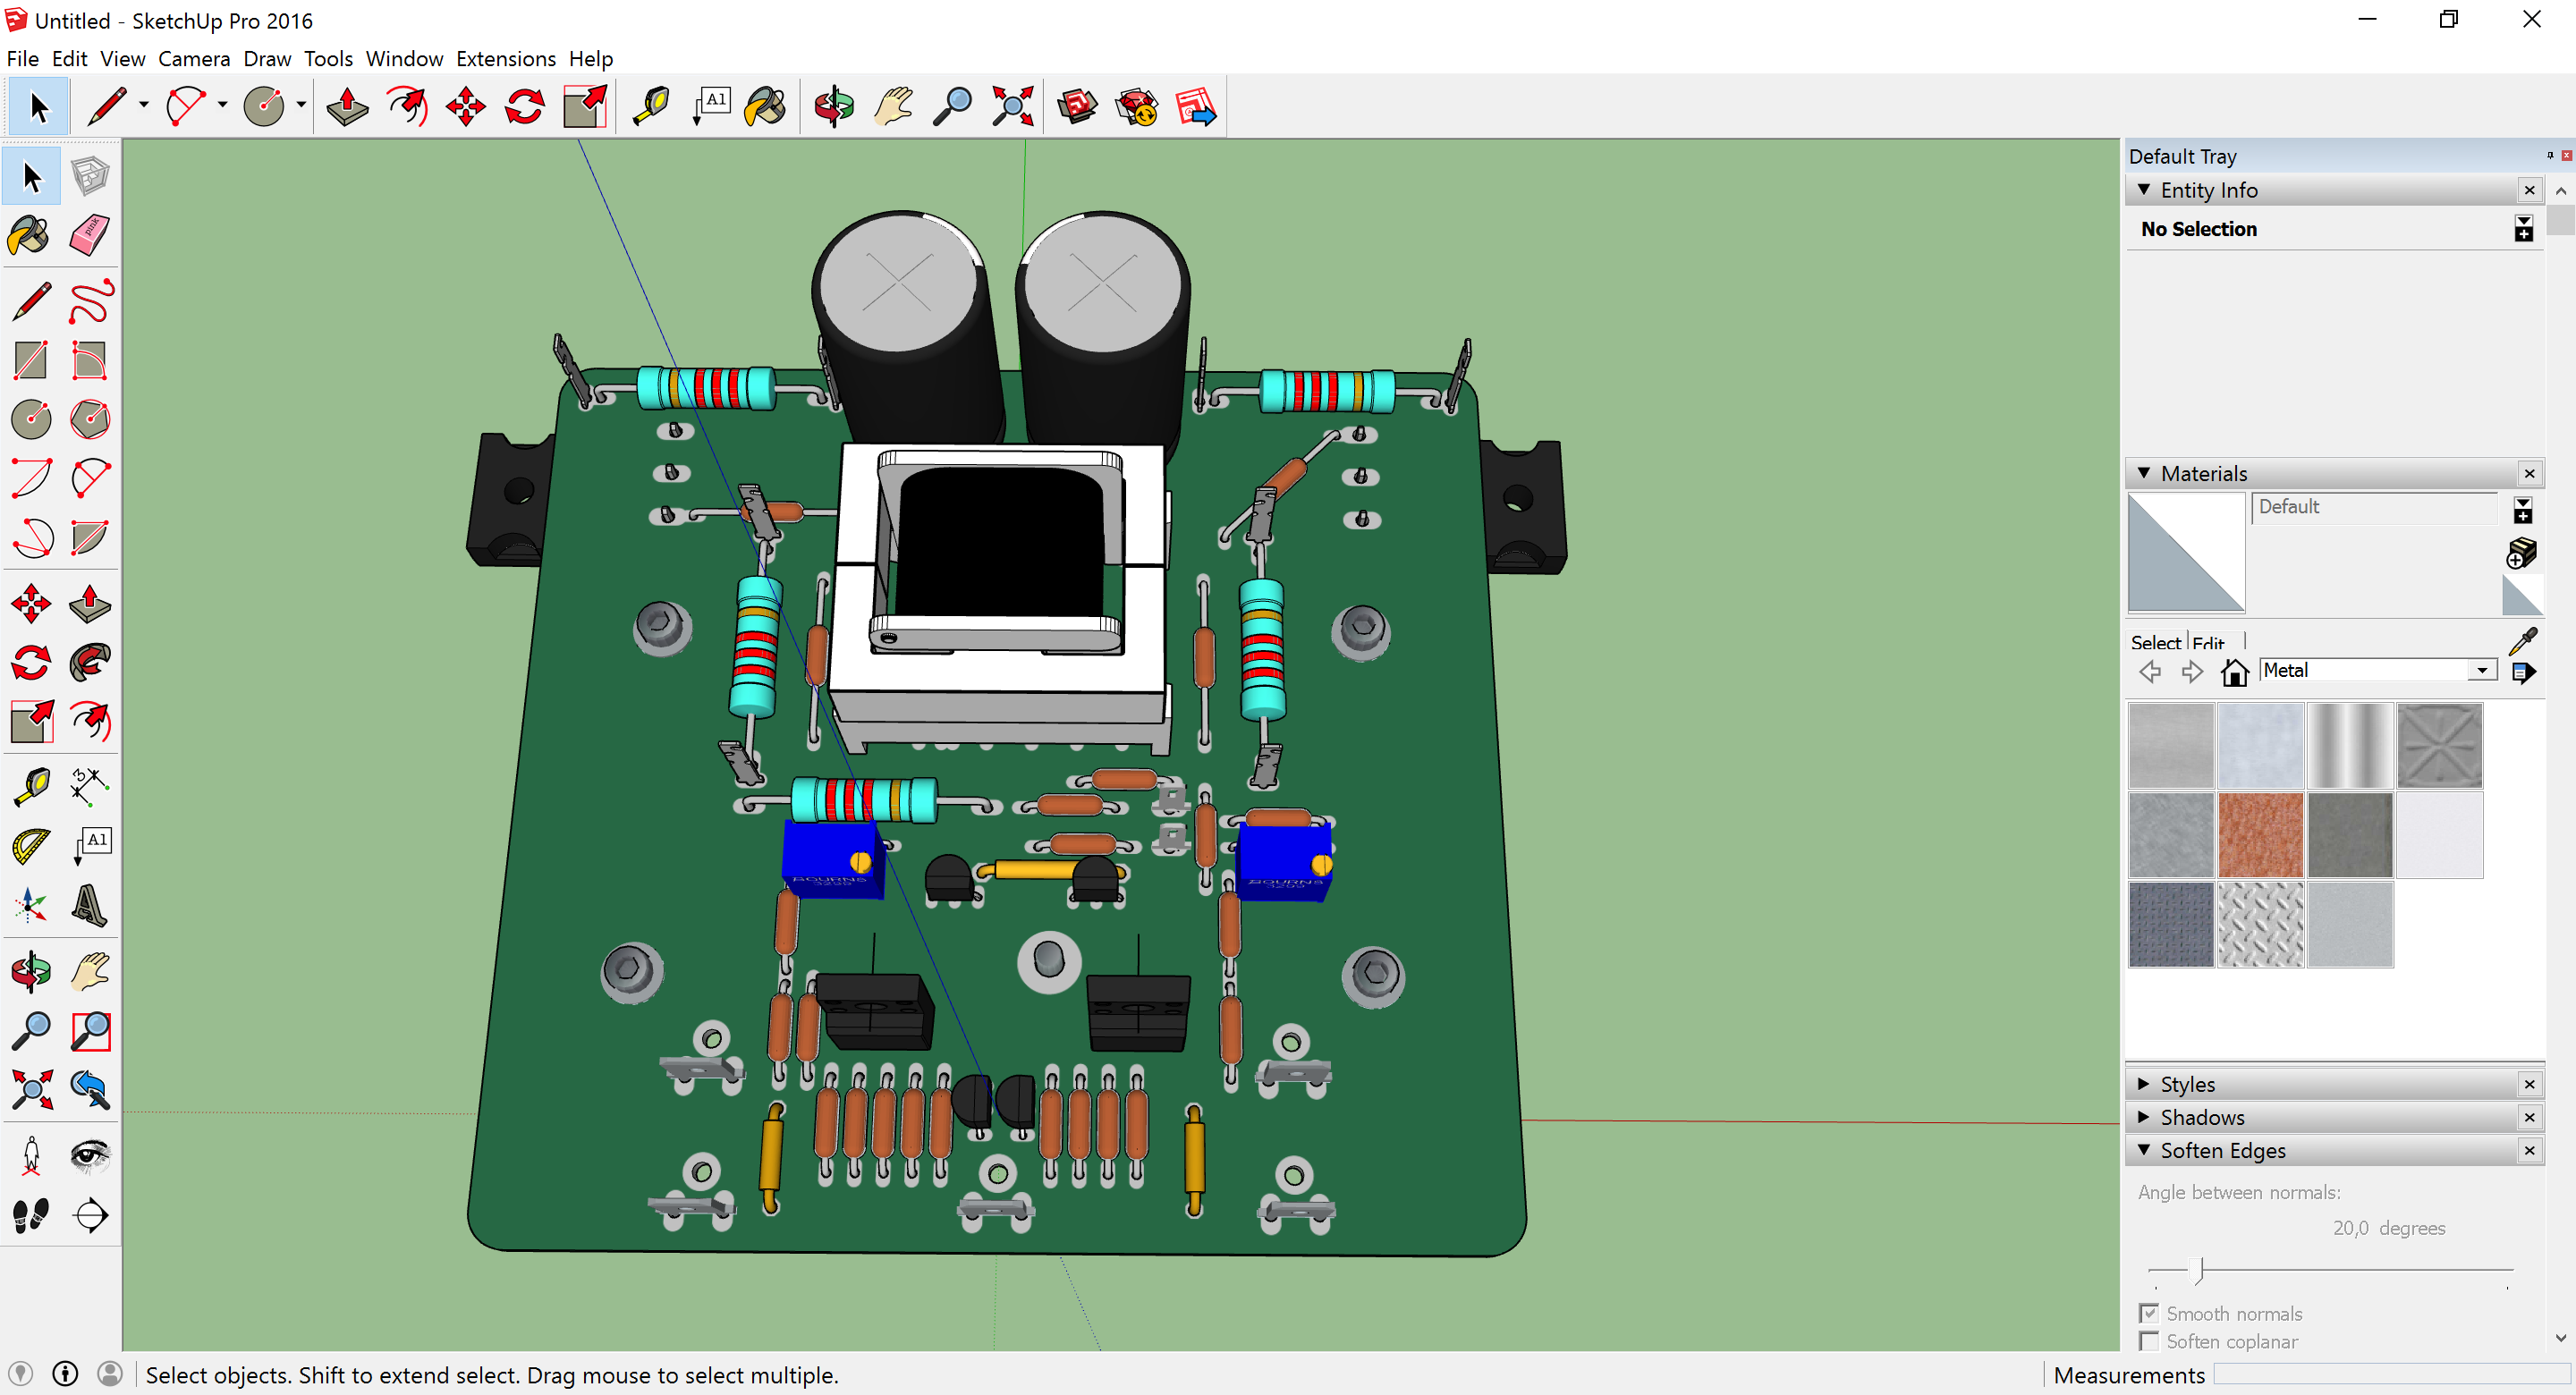Send model to LayOut
Viewport: 2576px width, 1395px height.
[1196, 106]
